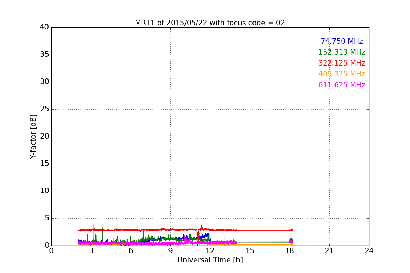The image size is (410, 273).
Task: Click y-axis tick label 40
Action: click(x=44, y=27)
